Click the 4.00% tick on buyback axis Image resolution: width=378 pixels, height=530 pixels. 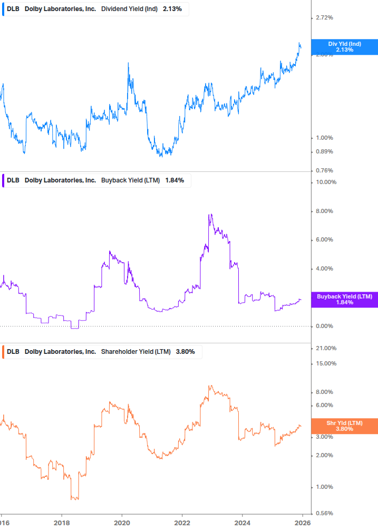324,269
